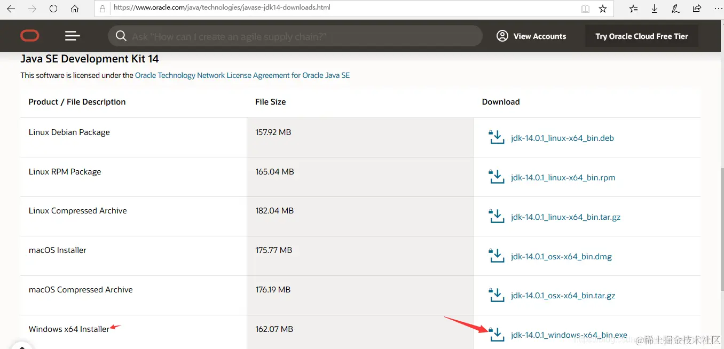Click download icon for Windows x64 Installer
This screenshot has width=724, height=349.
pyautogui.click(x=497, y=334)
